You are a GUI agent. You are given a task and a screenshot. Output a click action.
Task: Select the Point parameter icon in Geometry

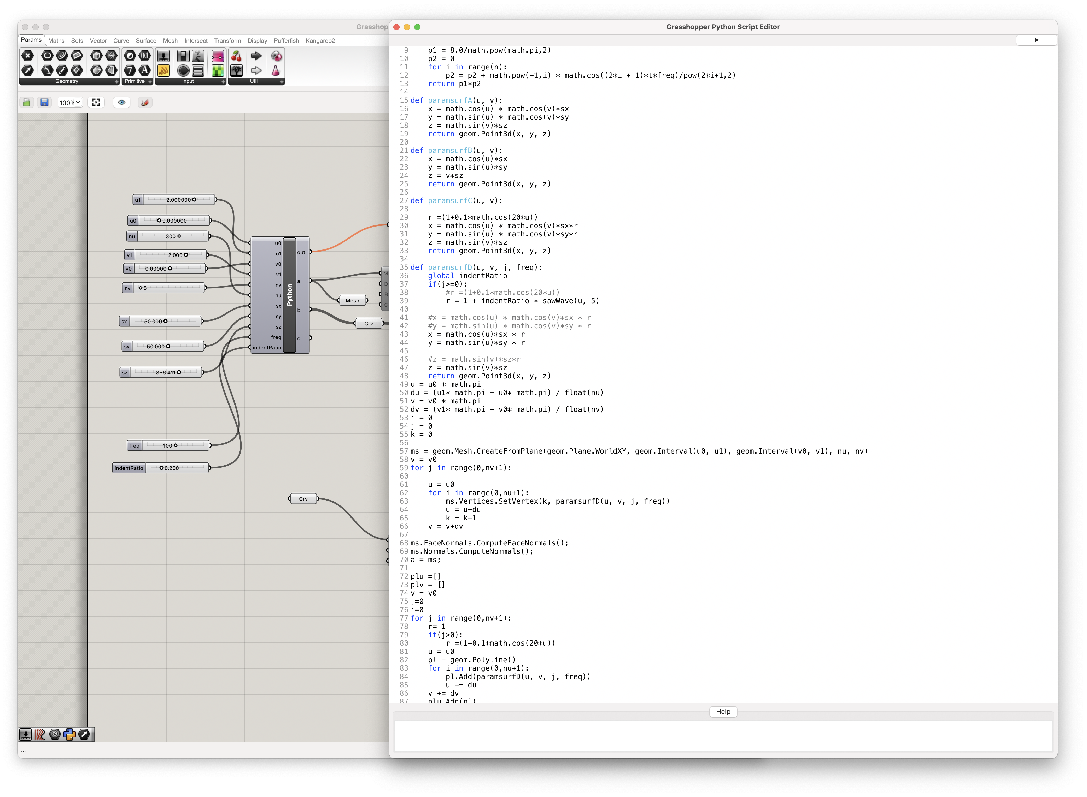tap(28, 56)
